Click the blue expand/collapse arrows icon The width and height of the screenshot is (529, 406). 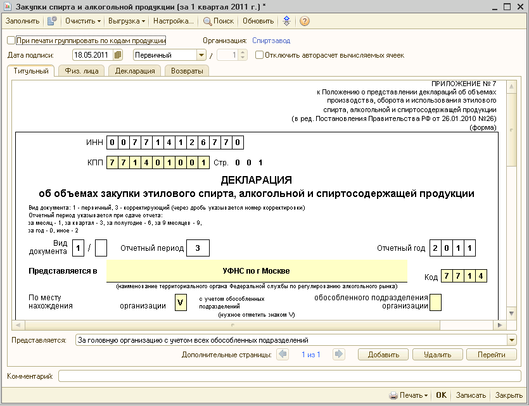click(x=286, y=21)
